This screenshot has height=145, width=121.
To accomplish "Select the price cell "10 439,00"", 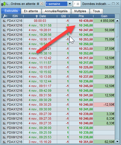I will coord(81,21).
